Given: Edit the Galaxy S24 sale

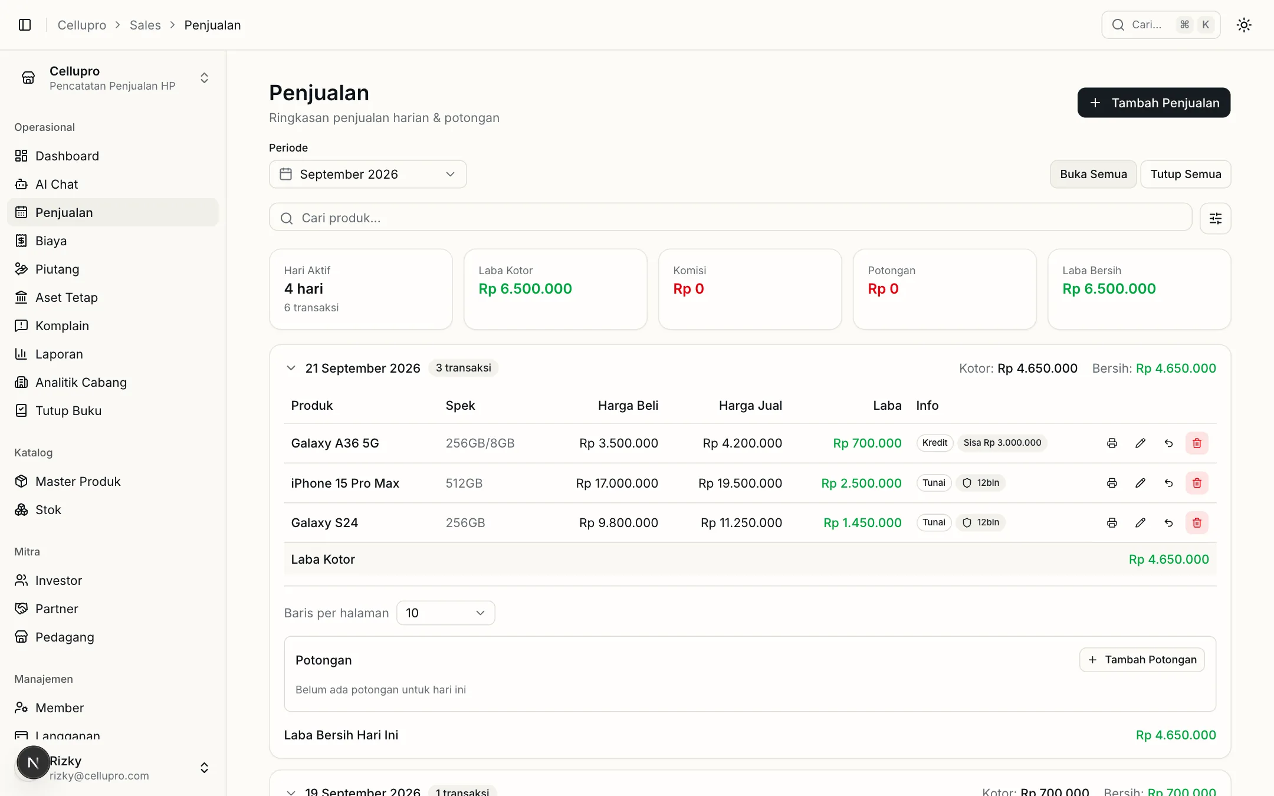Looking at the screenshot, I should 1140,523.
